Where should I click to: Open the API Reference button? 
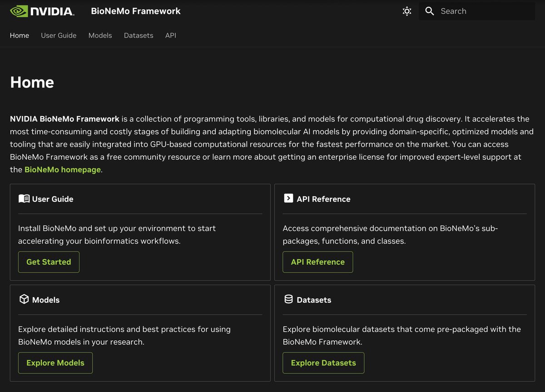318,262
